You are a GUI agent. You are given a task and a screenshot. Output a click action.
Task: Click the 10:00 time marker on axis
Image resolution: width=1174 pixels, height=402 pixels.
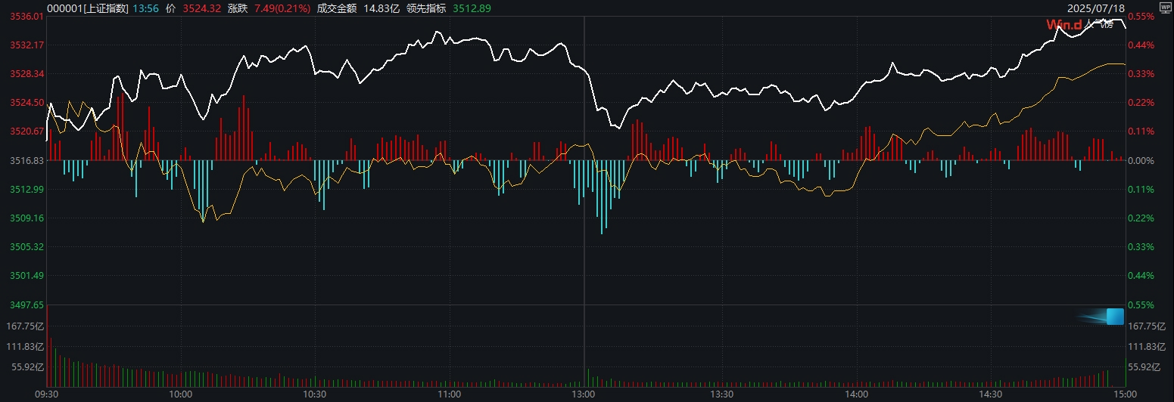click(x=180, y=394)
